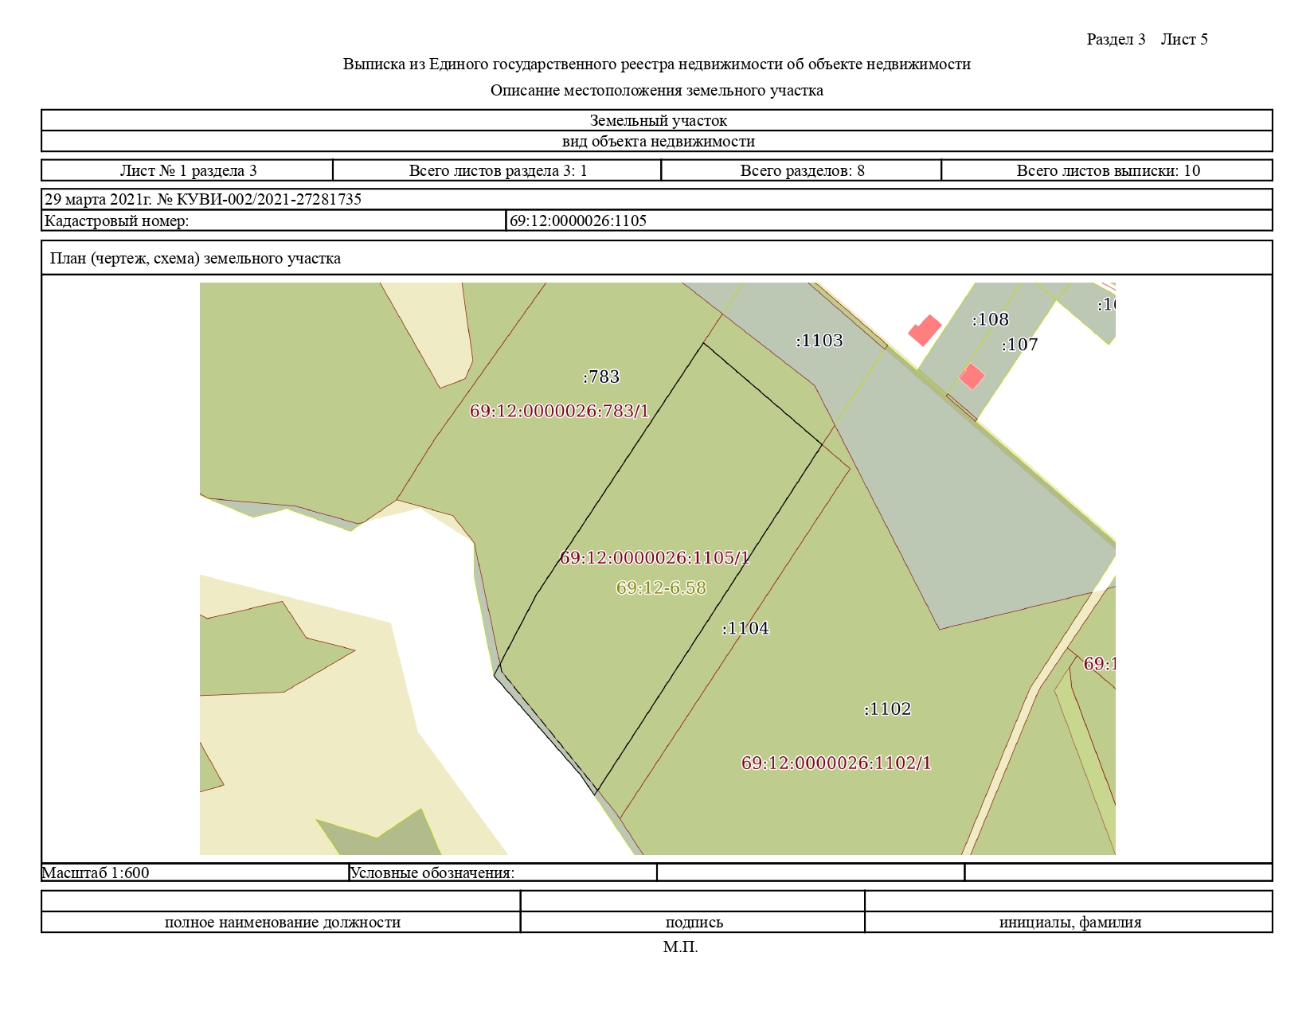Image resolution: width=1314 pixels, height=1015 pixels.
Task: Click the 'полное наименование должности' field label
Action: pyautogui.click(x=282, y=923)
